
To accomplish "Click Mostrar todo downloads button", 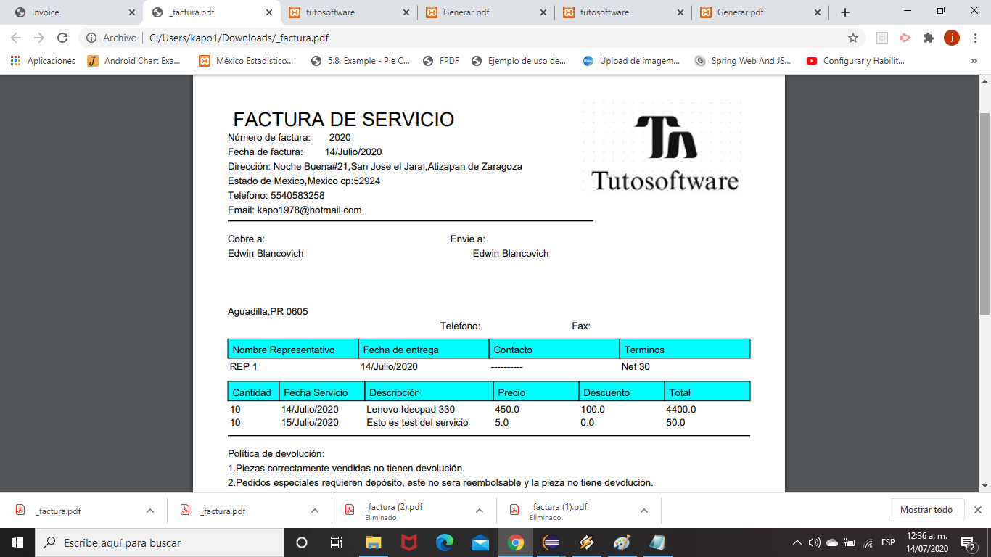I will (x=926, y=510).
